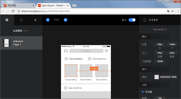181x99 pixels.
Task: Click Type something under third rectangle
Action: click(x=102, y=80)
